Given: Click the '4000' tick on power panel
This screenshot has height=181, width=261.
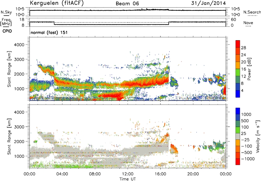Looking at the screenshot, I should coord(19,45).
